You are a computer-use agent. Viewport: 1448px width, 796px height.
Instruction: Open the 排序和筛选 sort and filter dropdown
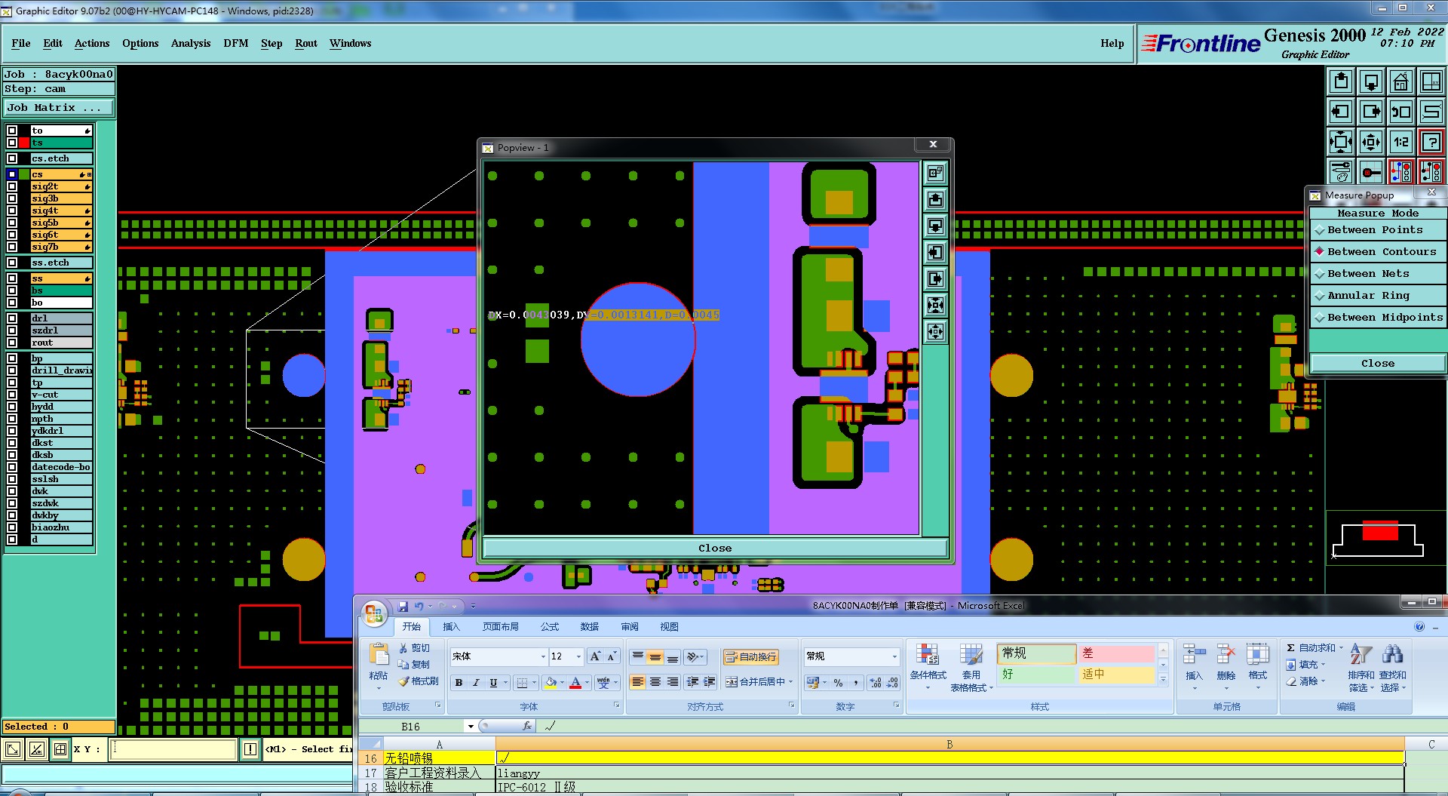[1361, 667]
